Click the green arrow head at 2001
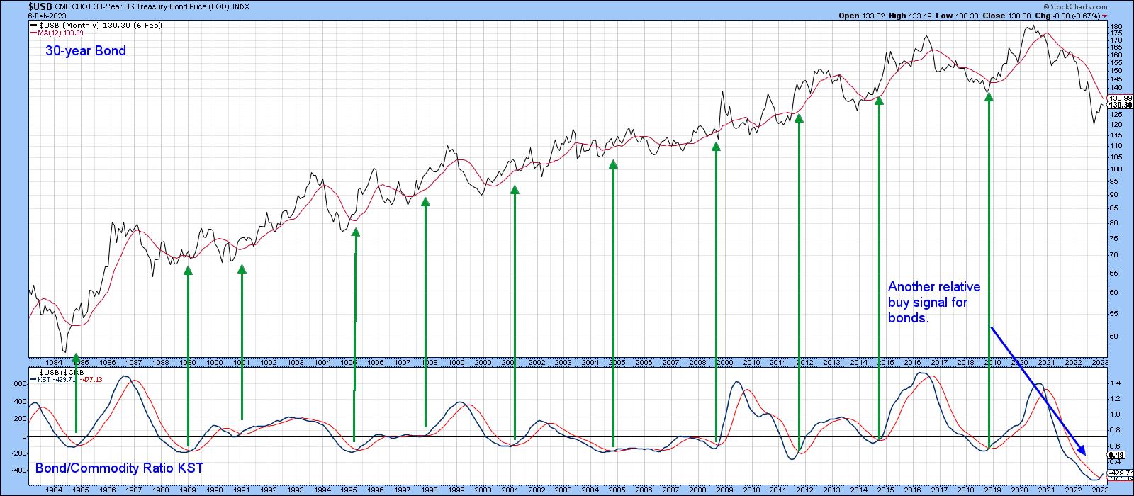 tap(515, 190)
